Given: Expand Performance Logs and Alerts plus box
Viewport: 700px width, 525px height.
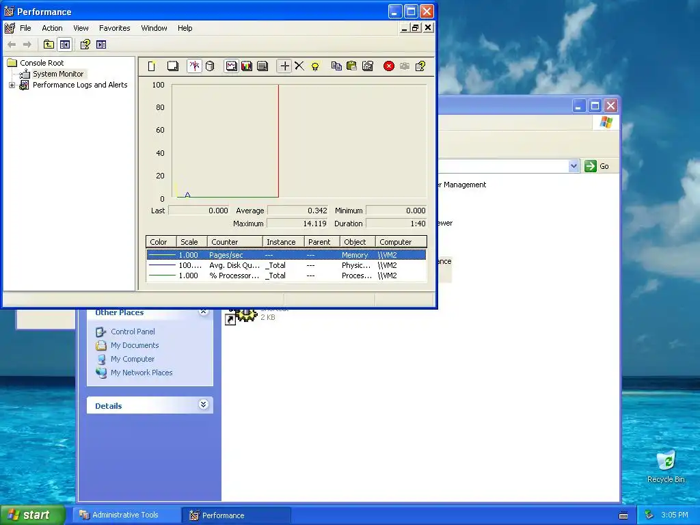Looking at the screenshot, I should tap(12, 85).
